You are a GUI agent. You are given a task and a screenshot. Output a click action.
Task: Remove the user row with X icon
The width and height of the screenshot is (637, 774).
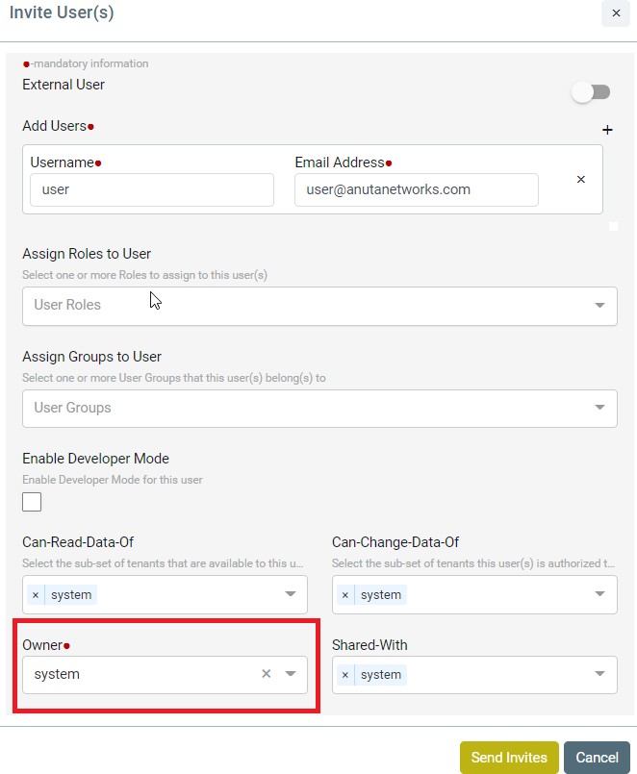tap(581, 179)
